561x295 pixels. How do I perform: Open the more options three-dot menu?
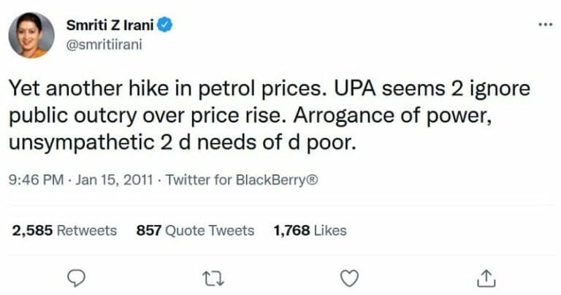[545, 24]
